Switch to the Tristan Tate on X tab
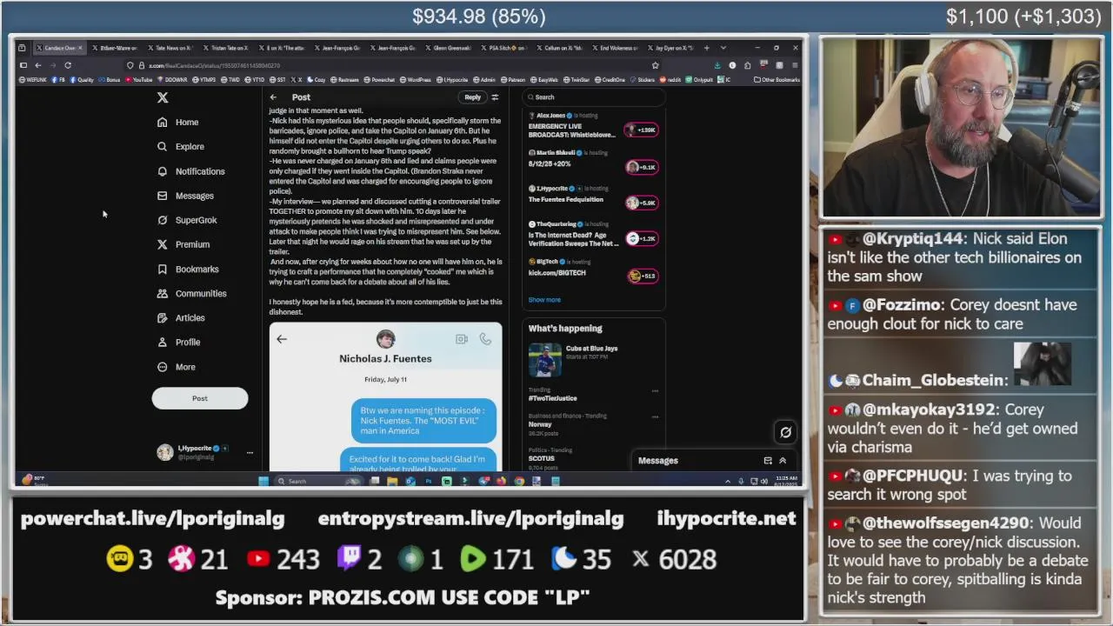 [228, 48]
